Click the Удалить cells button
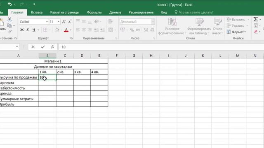This screenshot has height=148, width=264. (x=236, y=25)
